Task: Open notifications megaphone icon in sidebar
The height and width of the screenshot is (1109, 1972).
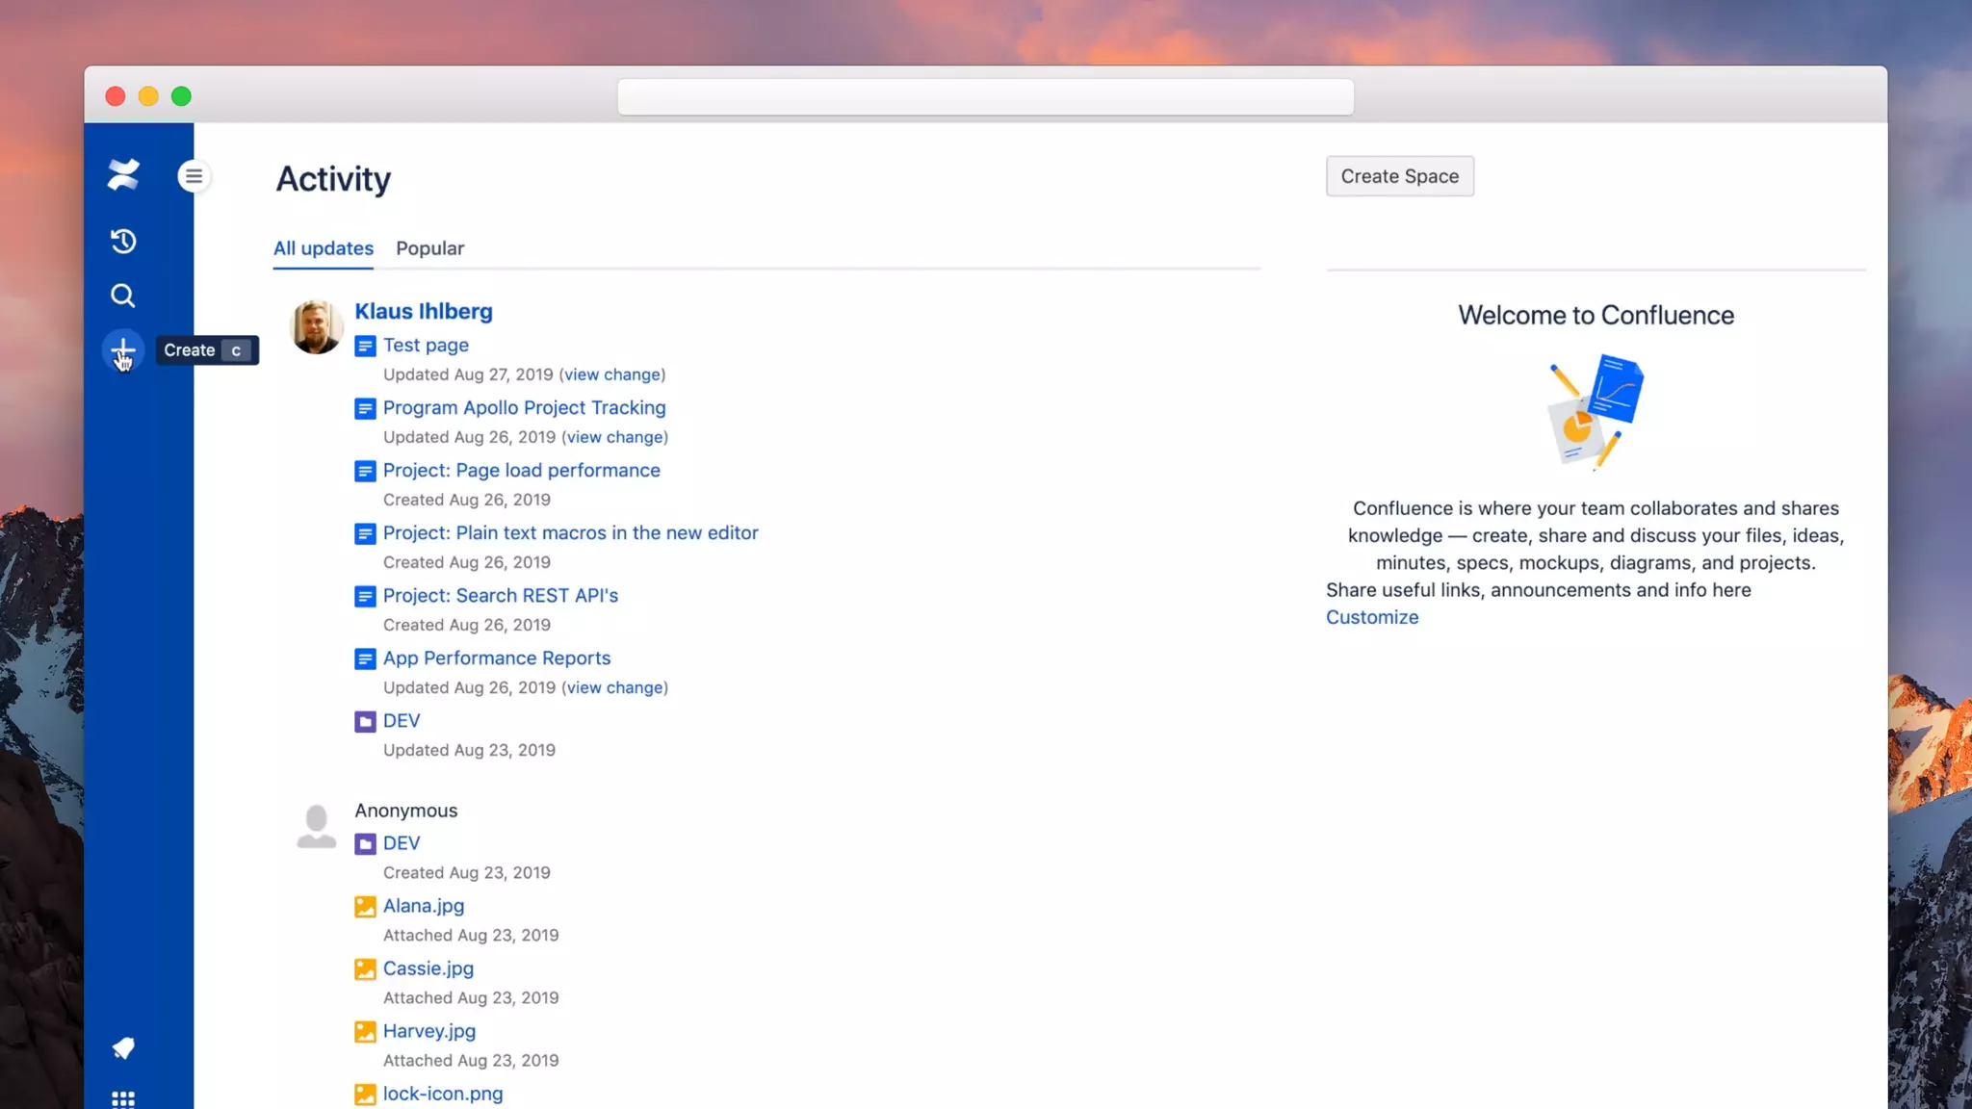Action: click(x=123, y=1047)
